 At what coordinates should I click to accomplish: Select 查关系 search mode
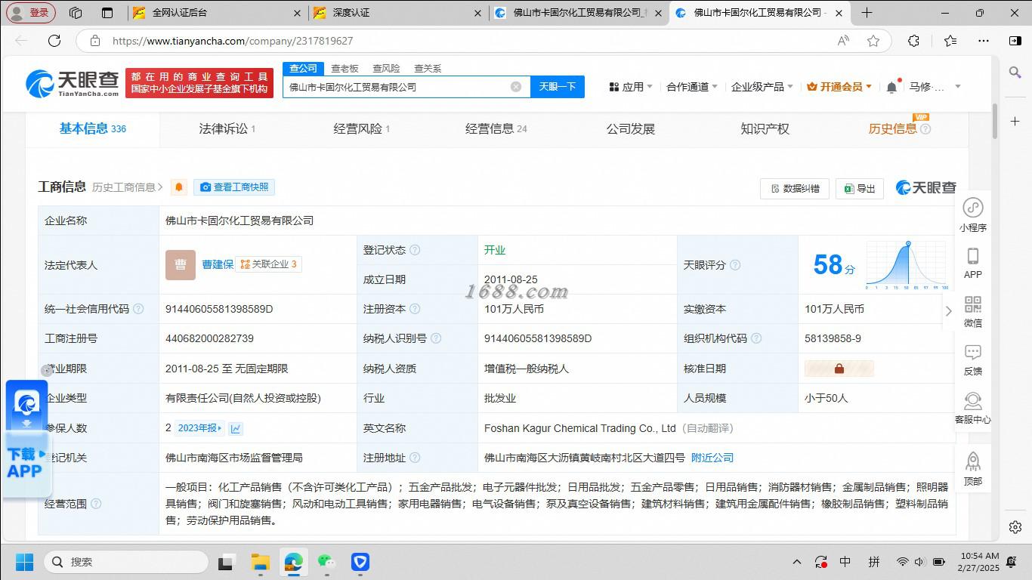428,68
